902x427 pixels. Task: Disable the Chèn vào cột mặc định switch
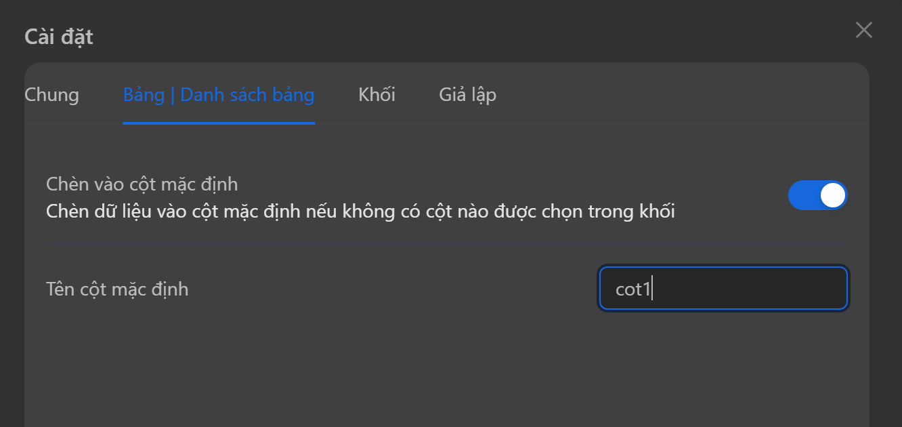click(817, 196)
